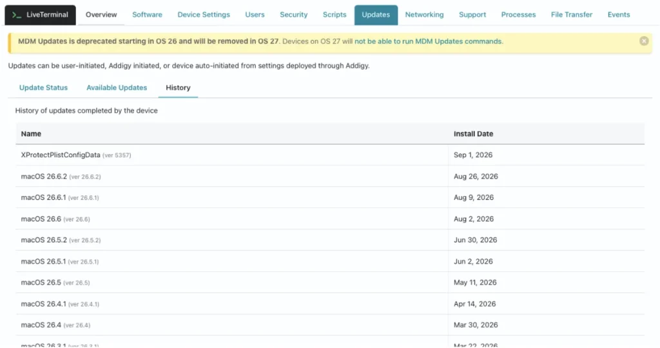Open the Device Settings tab
The height and width of the screenshot is (348, 660).
click(x=204, y=15)
